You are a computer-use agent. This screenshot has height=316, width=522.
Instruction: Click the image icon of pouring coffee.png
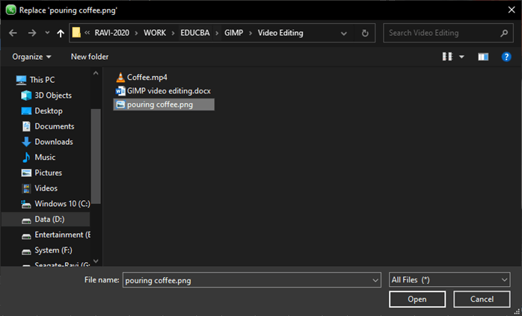click(120, 105)
